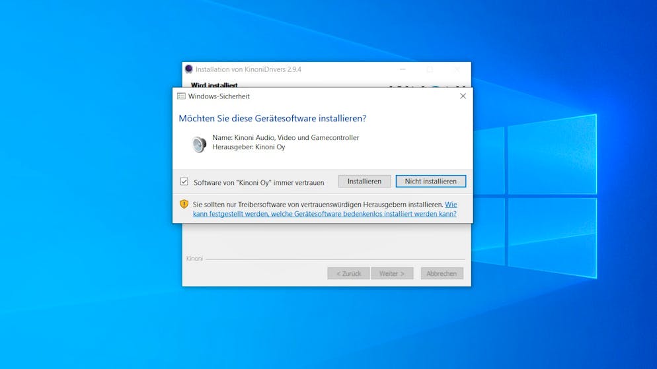Click the Windows-Sicherheit title bar icon
Image resolution: width=657 pixels, height=369 pixels.
point(181,96)
